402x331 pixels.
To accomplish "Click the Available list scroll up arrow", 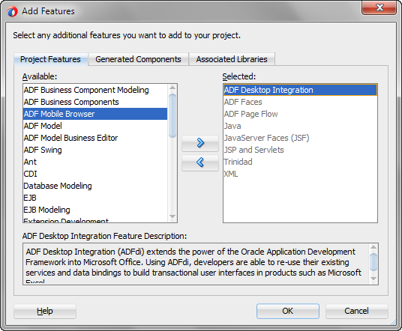I will [172, 88].
